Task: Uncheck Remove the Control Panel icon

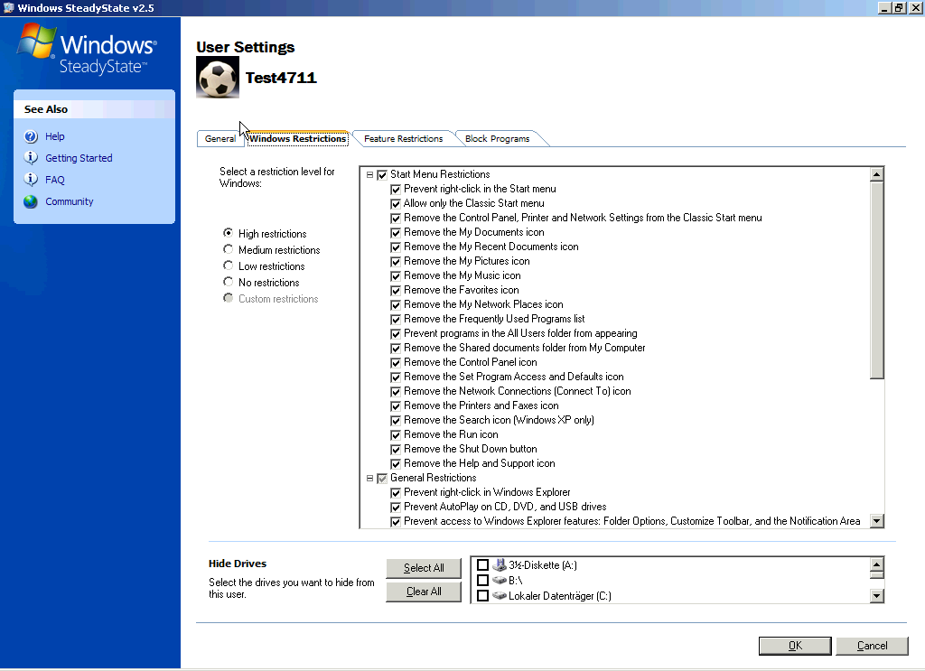Action: (396, 363)
